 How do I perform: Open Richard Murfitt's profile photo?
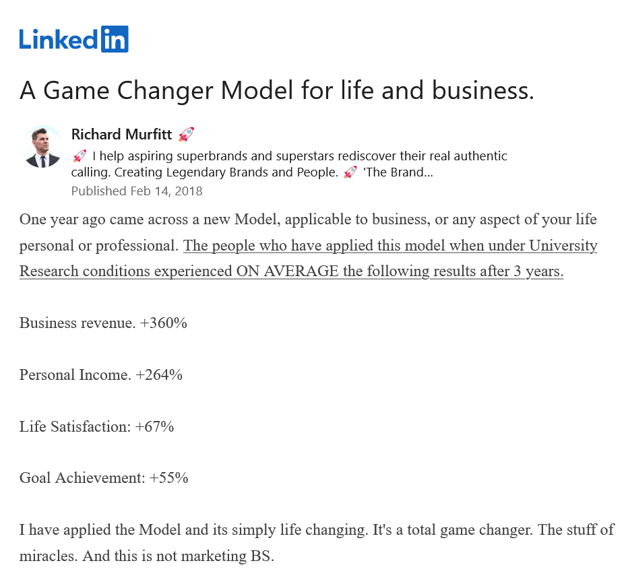coord(42,146)
